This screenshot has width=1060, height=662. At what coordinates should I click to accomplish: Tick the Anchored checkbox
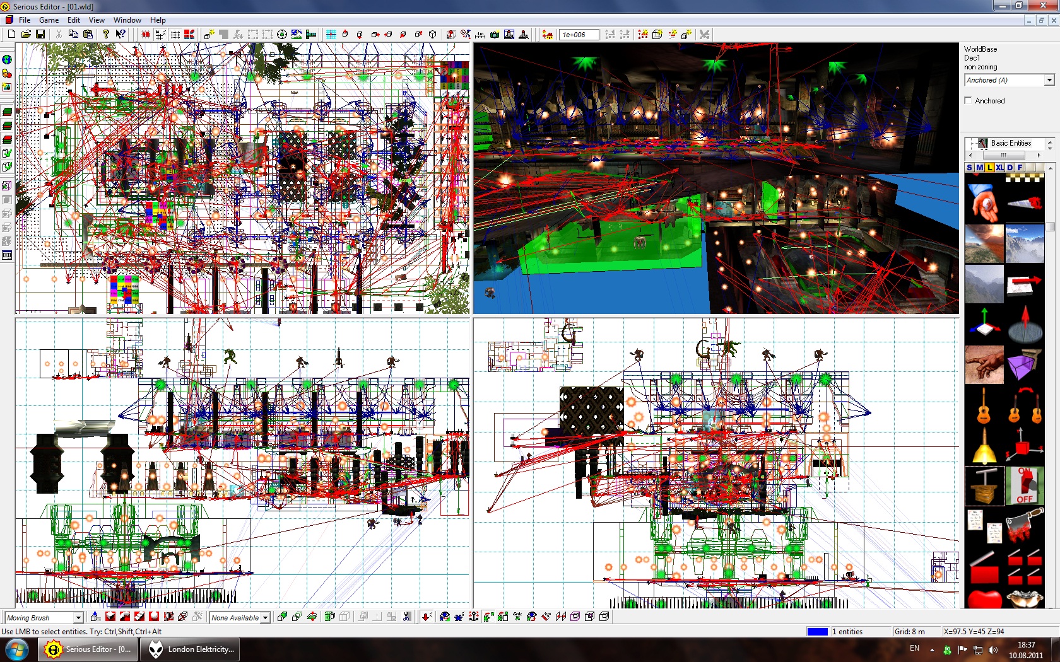[x=969, y=101]
